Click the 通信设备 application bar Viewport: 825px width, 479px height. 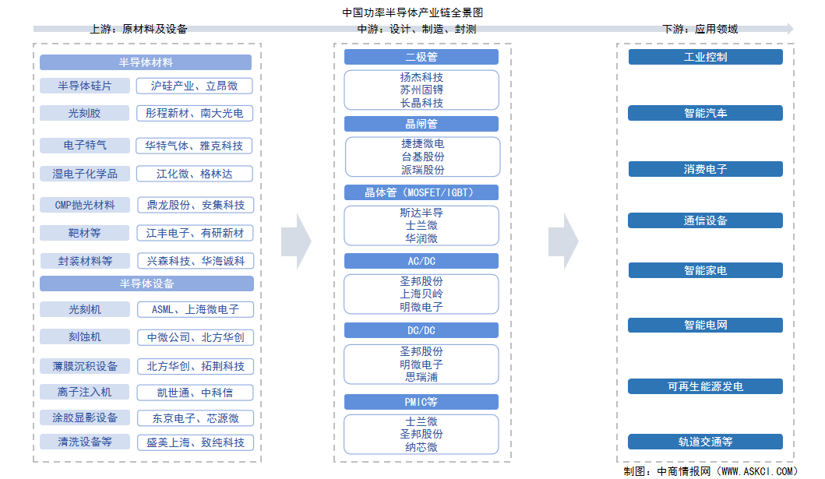(706, 221)
